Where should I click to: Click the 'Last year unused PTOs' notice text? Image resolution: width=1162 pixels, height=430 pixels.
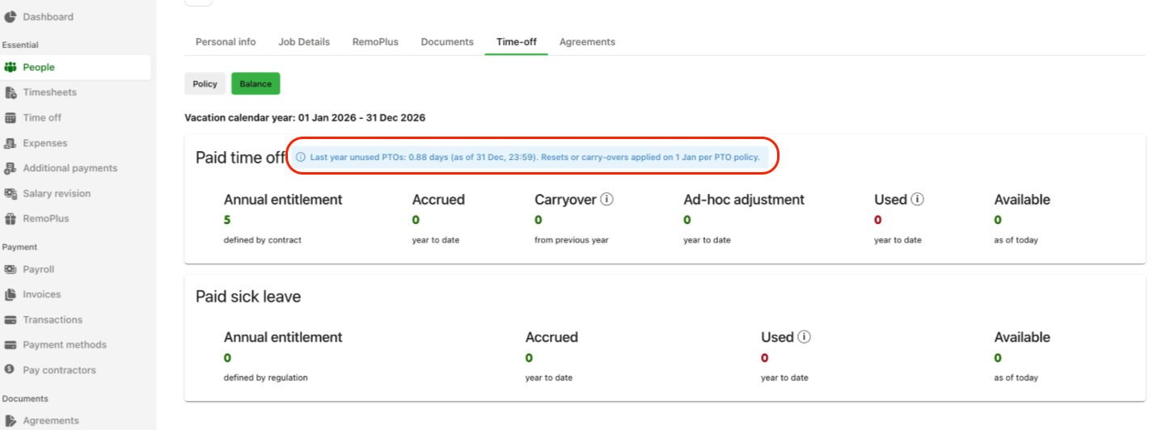click(x=535, y=158)
